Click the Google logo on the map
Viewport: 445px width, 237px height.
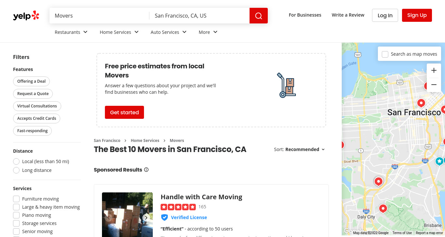pos(353,231)
